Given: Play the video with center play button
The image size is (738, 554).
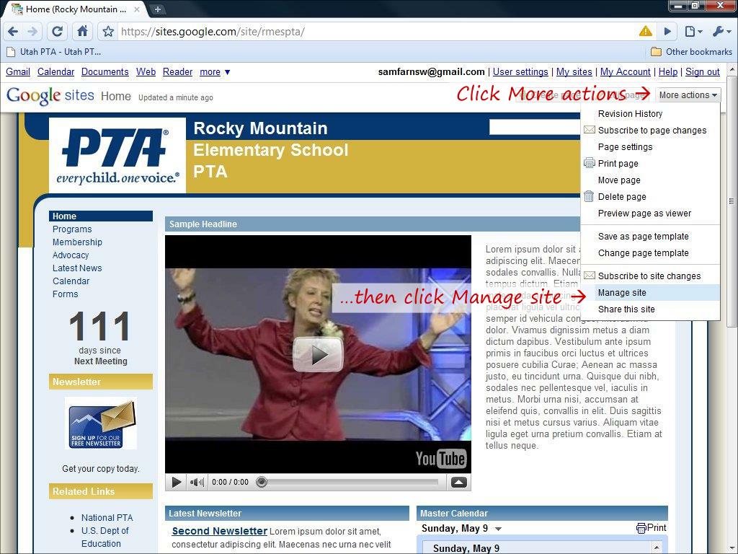Looking at the screenshot, I should pyautogui.click(x=318, y=354).
